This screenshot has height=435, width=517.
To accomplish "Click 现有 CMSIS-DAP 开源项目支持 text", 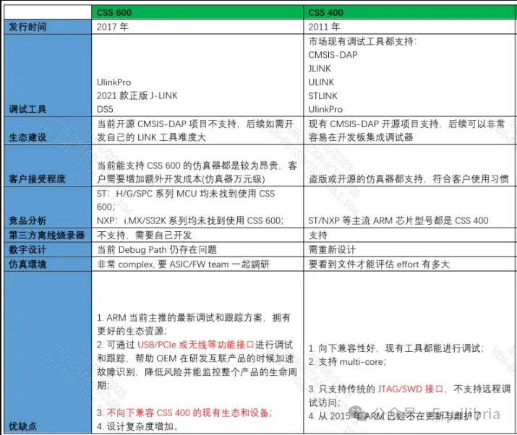I will point(374,124).
